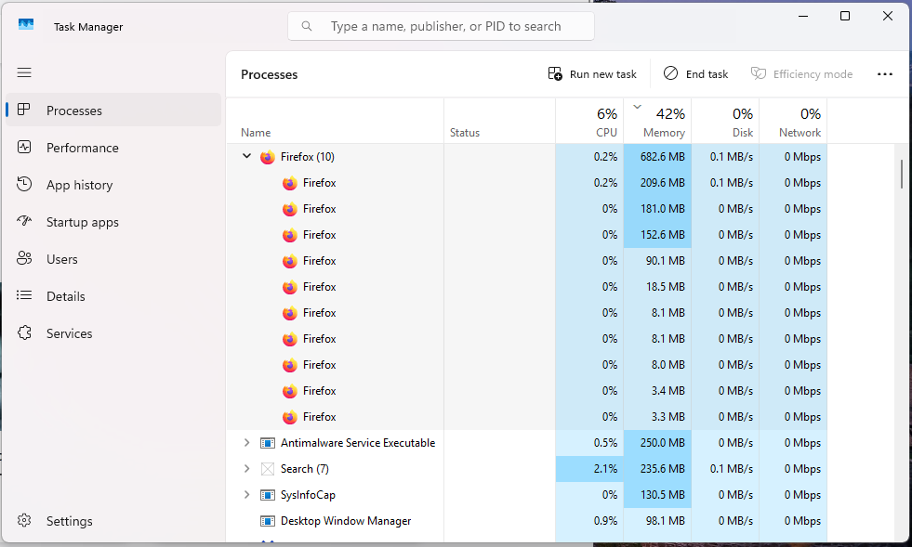Sort processes by the Name column
This screenshot has width=912, height=547.
335,121
